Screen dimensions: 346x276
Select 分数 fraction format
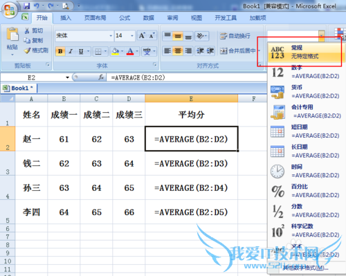point(306,211)
